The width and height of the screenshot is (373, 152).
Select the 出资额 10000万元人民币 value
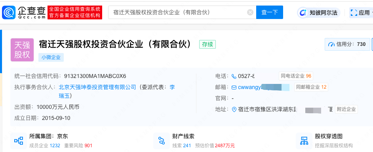58,107
